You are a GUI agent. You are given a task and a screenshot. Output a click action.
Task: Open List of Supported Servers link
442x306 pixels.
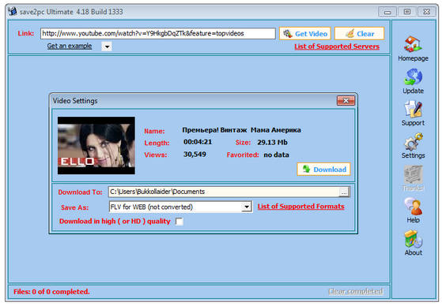pyautogui.click(x=337, y=47)
